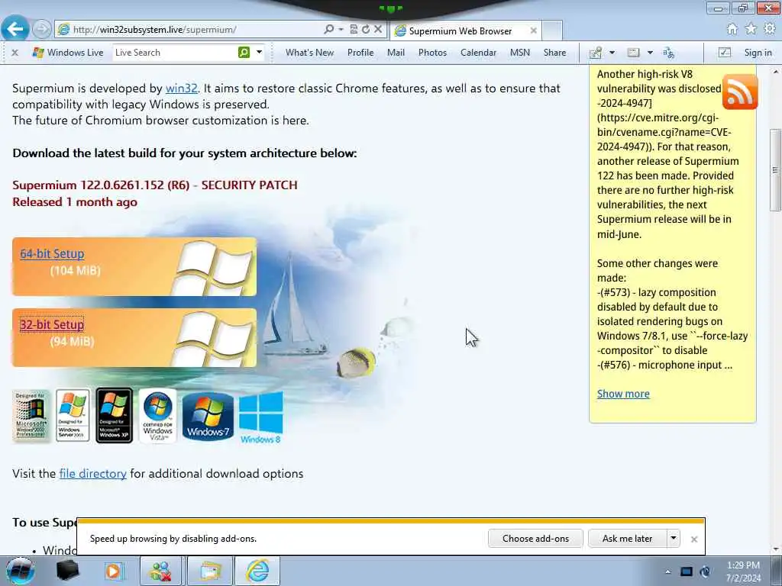Viewport: 782px width, 586px height.
Task: Click the Windows XP badge
Action: [115, 416]
